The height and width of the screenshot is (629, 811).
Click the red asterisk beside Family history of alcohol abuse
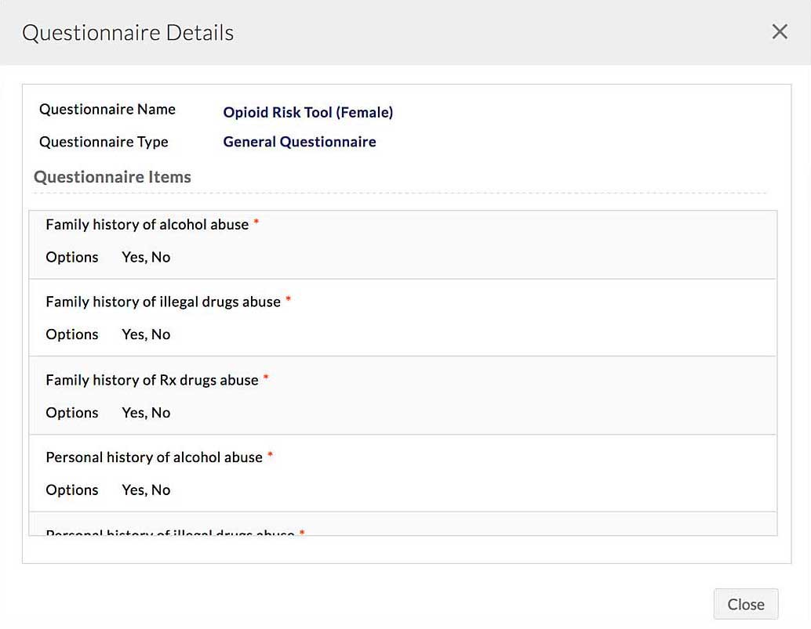point(256,224)
